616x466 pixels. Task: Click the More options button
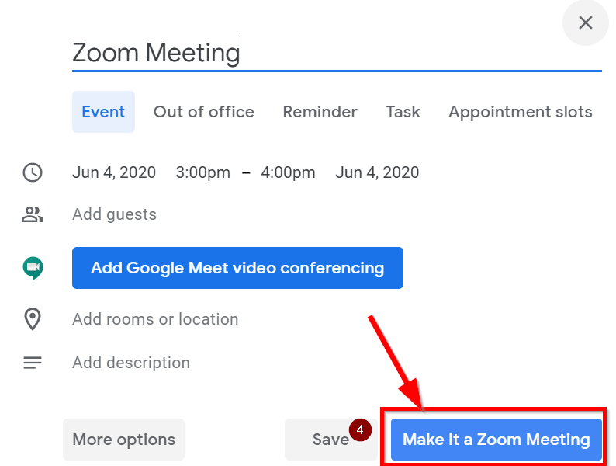[x=124, y=440]
